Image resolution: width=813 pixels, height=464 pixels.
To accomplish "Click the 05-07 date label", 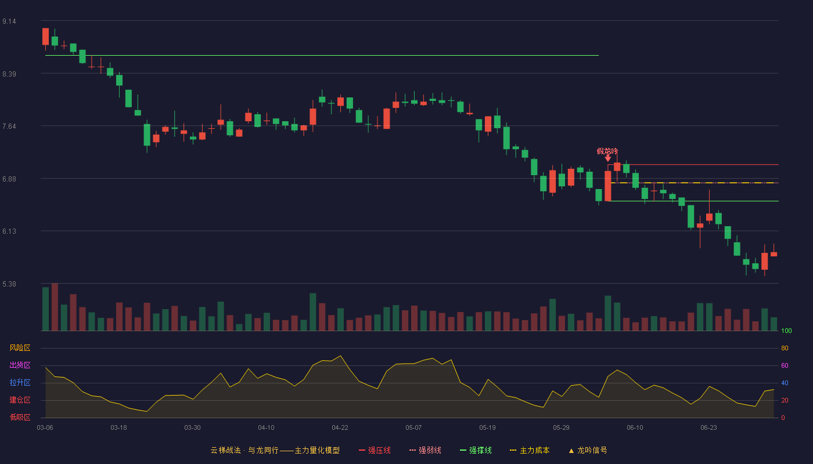I will (x=413, y=427).
